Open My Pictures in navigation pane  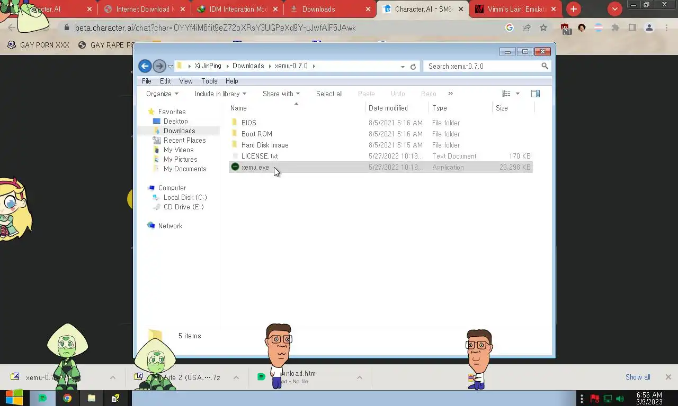pyautogui.click(x=180, y=159)
